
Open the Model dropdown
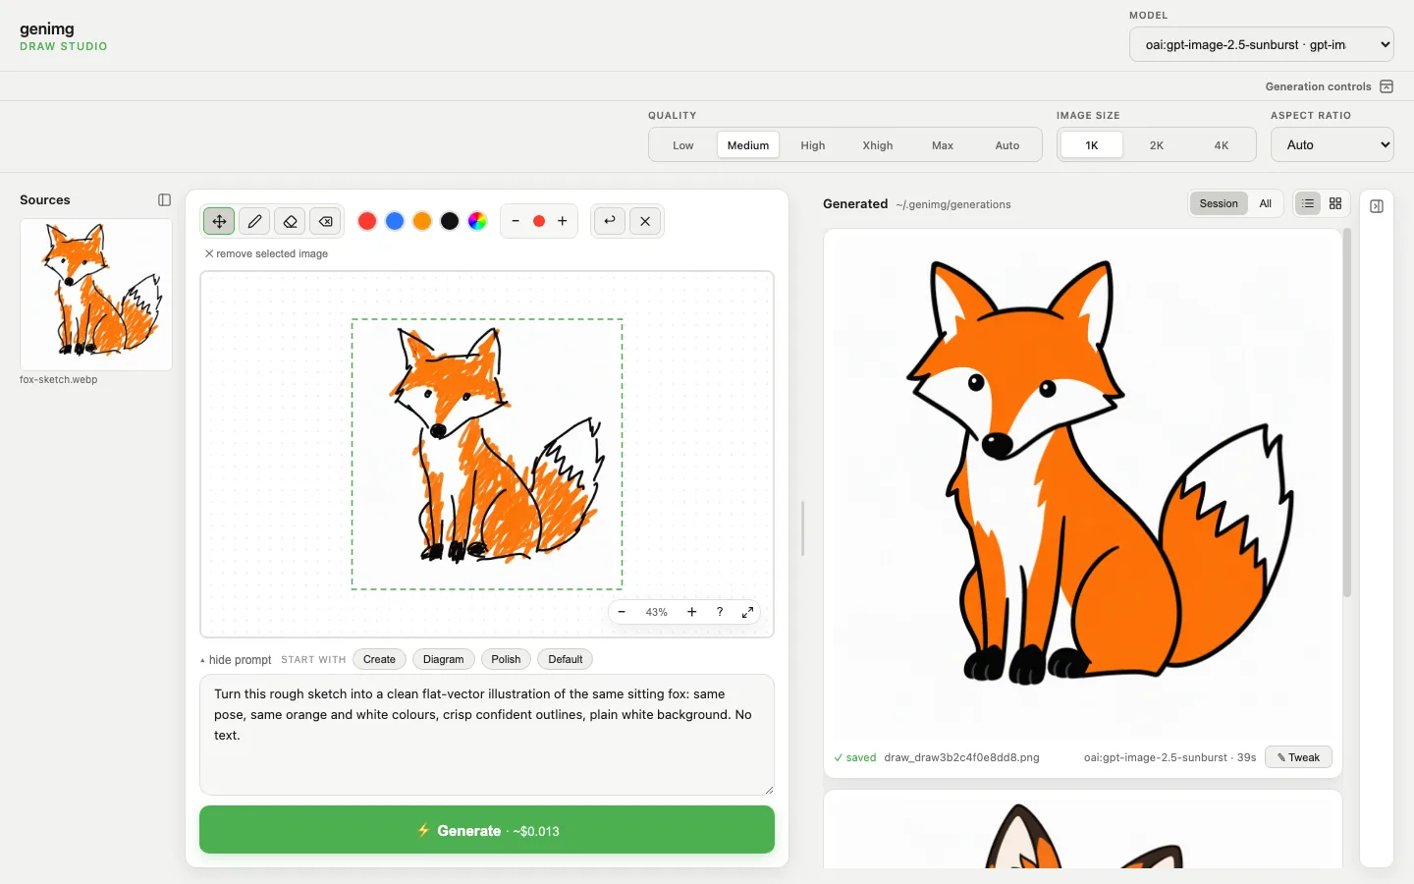pos(1262,44)
